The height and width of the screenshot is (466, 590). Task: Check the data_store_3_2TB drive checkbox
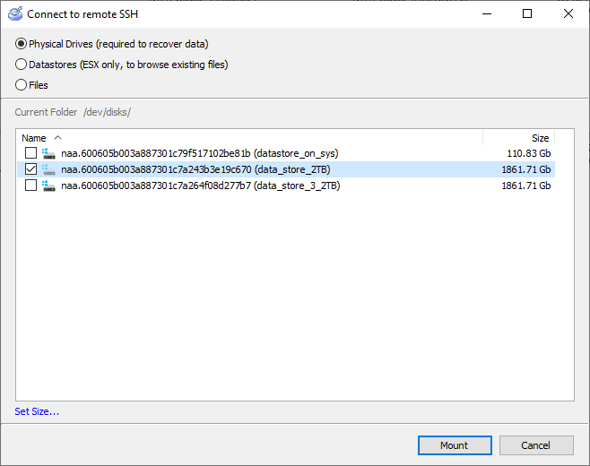pos(31,186)
